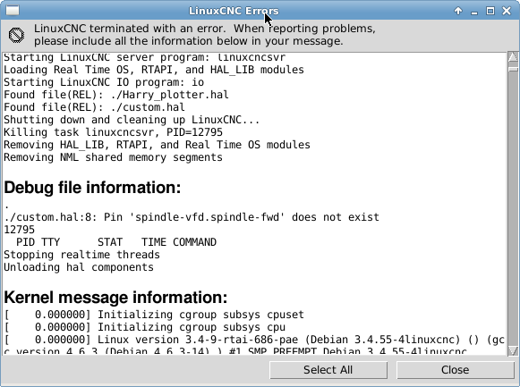Click 'Removing HAL_LIB, RTAPI' line
520x387 pixels.
click(x=157, y=145)
